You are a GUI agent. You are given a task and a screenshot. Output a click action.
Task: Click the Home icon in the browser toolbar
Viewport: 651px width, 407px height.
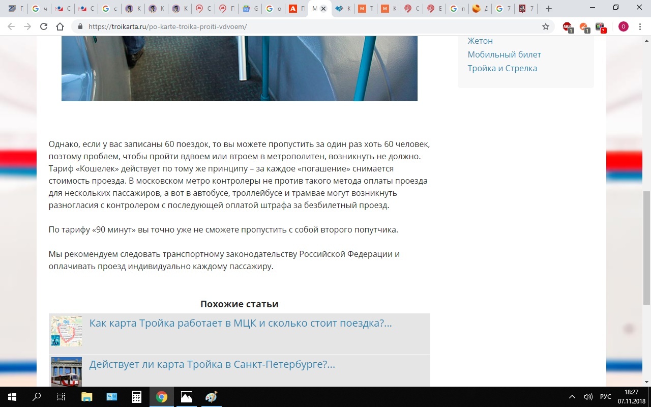point(60,26)
